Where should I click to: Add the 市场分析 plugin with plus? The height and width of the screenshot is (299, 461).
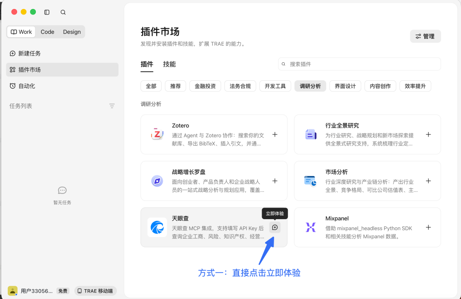[x=429, y=181]
